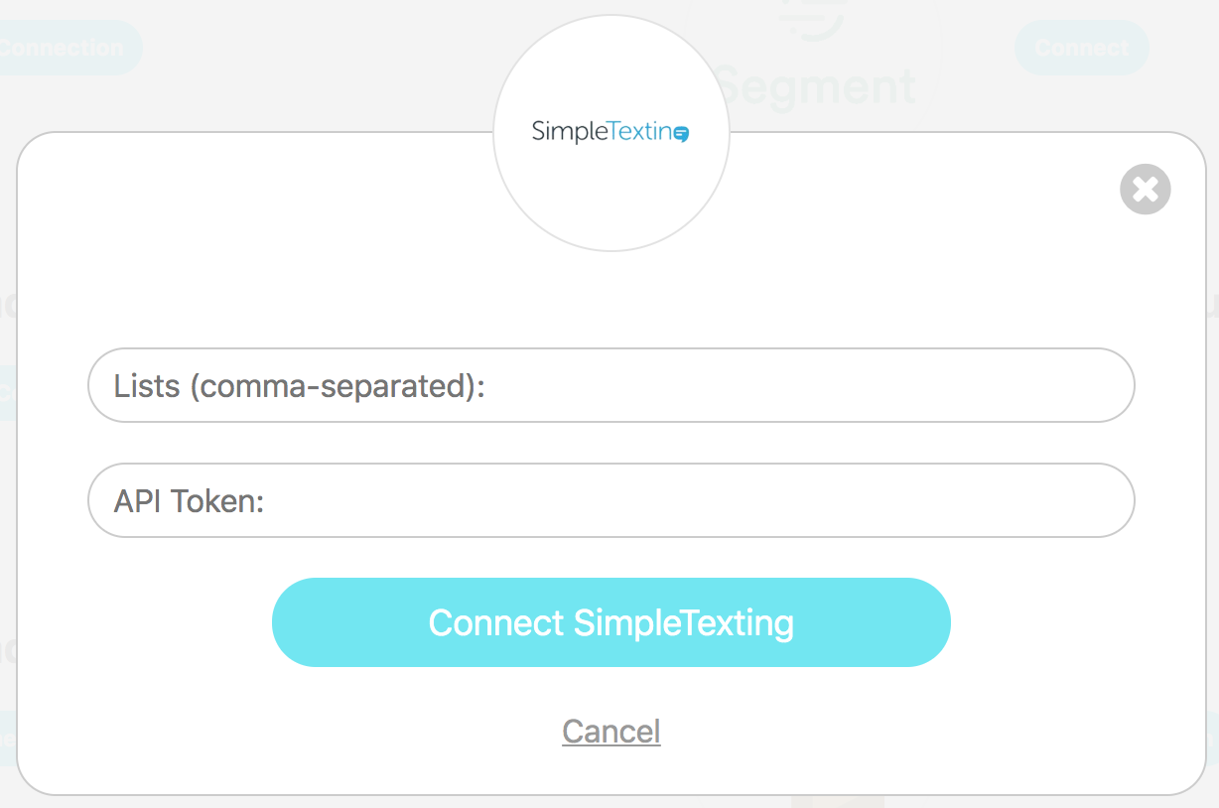Click the Cancel link below the connect button
Viewport: 1219px width, 808px height.
point(610,731)
